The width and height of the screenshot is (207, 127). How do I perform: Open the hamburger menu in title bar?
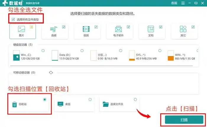point(183,3)
